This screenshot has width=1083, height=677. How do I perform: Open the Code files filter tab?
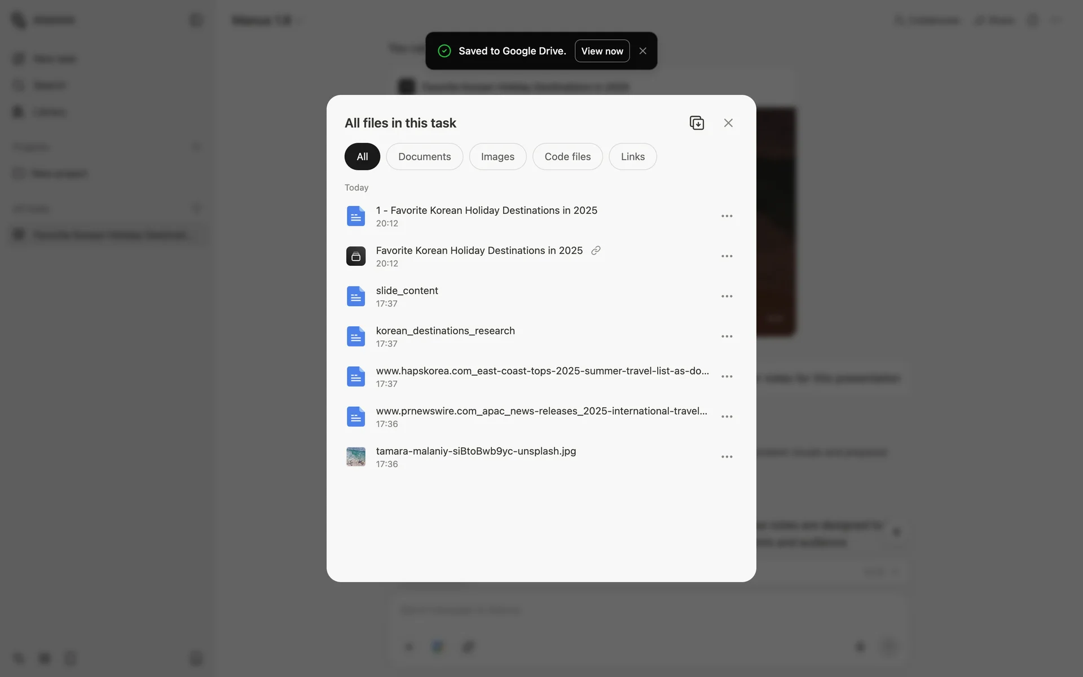point(567,157)
